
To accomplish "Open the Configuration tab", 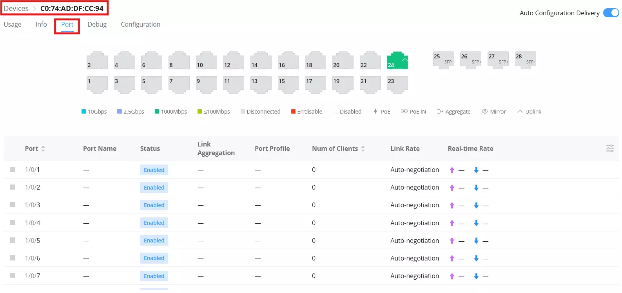I will pos(140,24).
